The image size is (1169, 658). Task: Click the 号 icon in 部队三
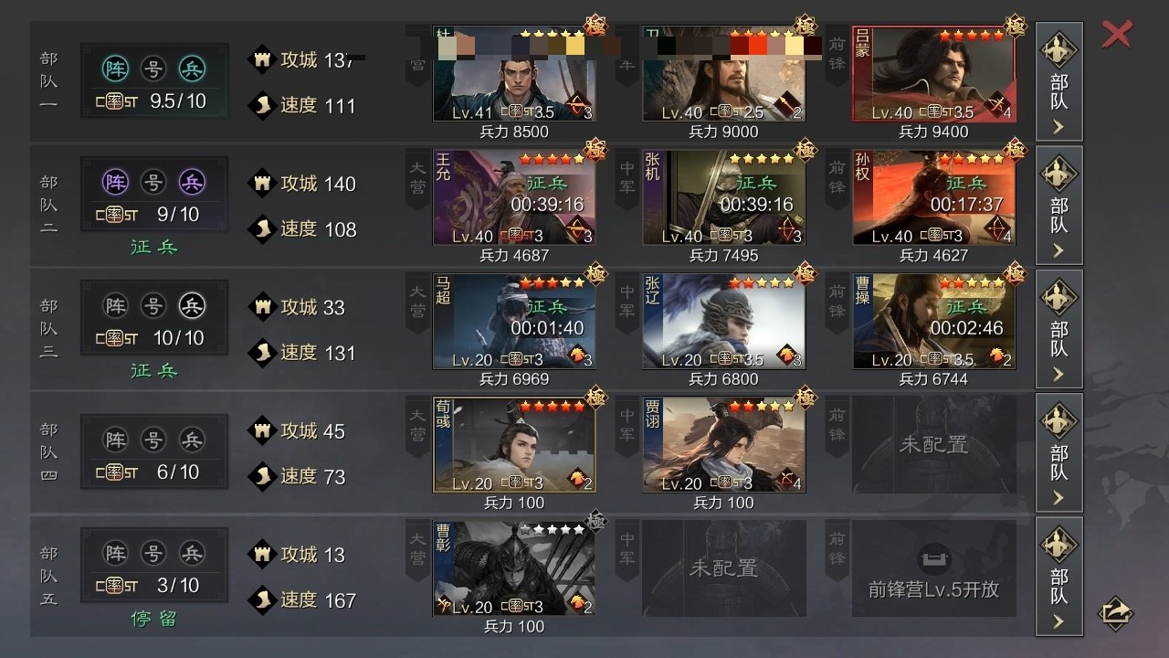pyautogui.click(x=153, y=305)
